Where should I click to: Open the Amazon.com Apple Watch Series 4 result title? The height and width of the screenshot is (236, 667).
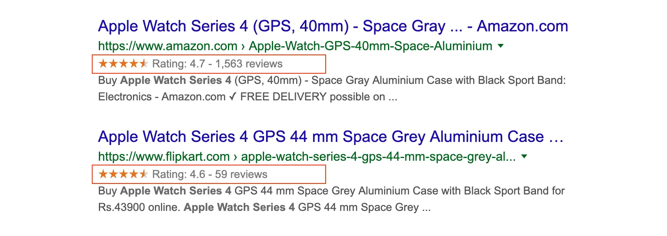(x=333, y=26)
